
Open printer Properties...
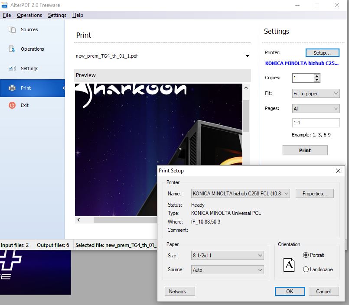tap(314, 194)
